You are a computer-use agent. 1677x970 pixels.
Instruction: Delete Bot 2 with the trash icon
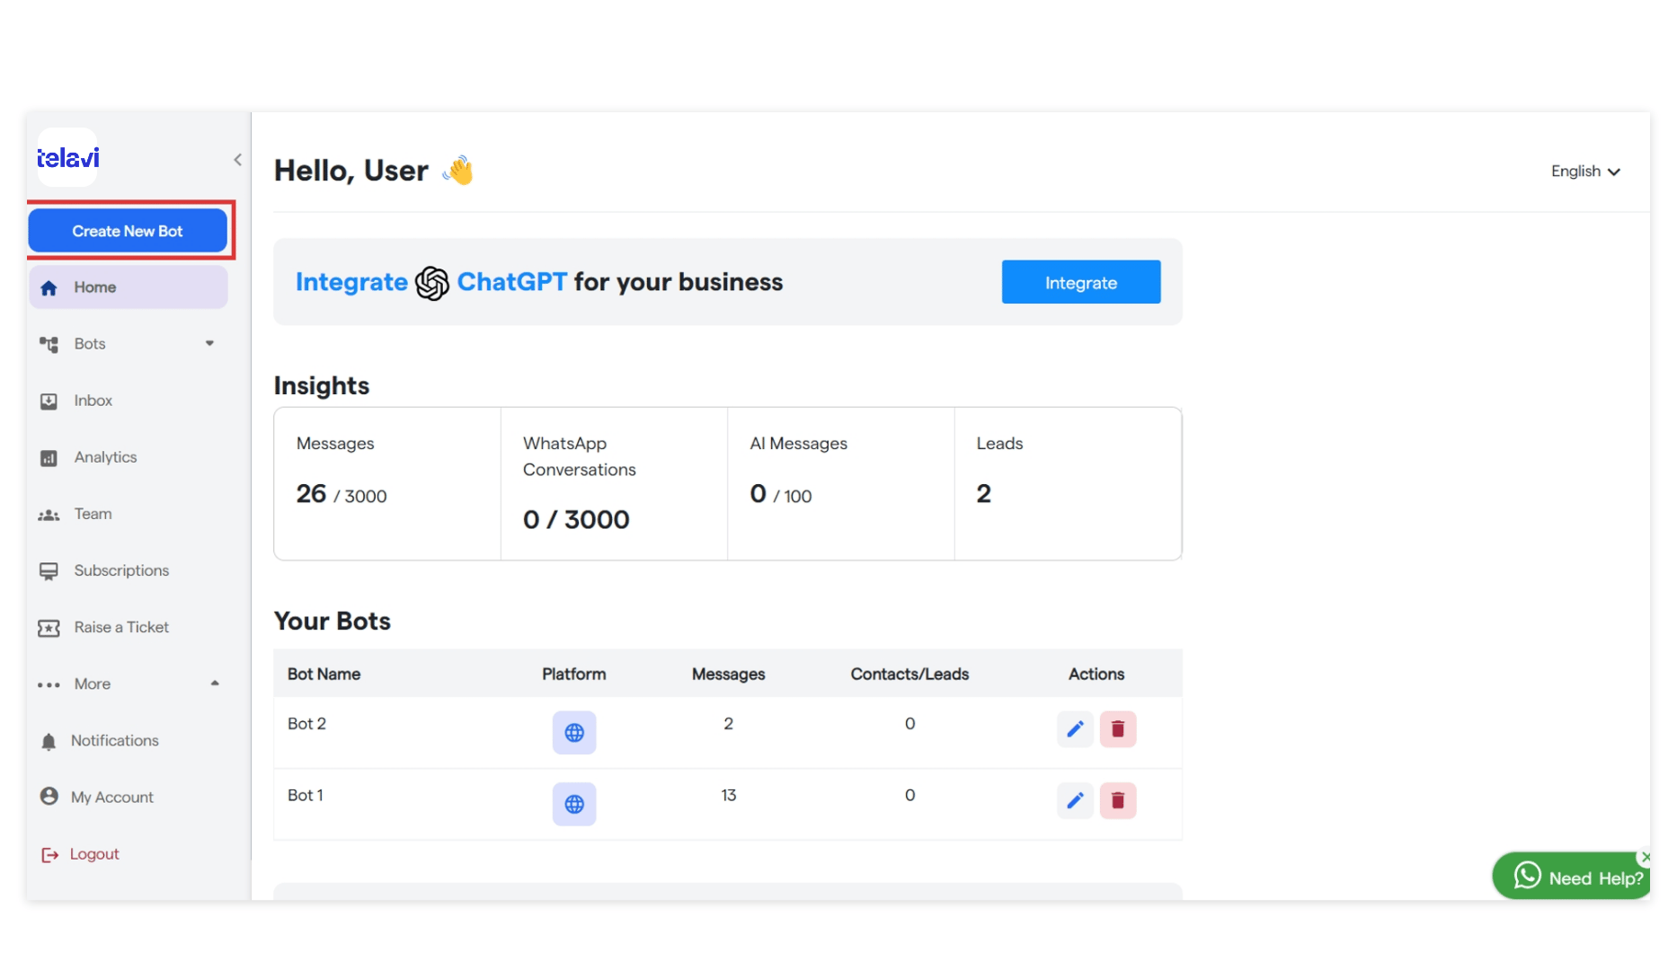[1118, 728]
